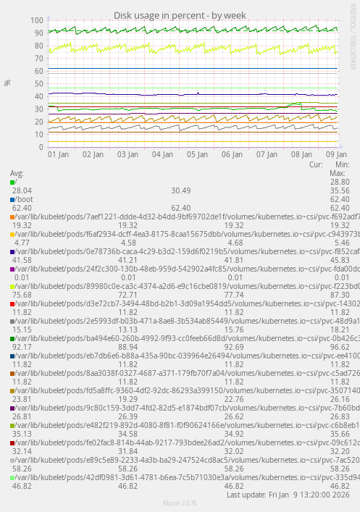
Task: Click the dark blue swatch for pod 0e78736b-caca
Action: click(12, 252)
